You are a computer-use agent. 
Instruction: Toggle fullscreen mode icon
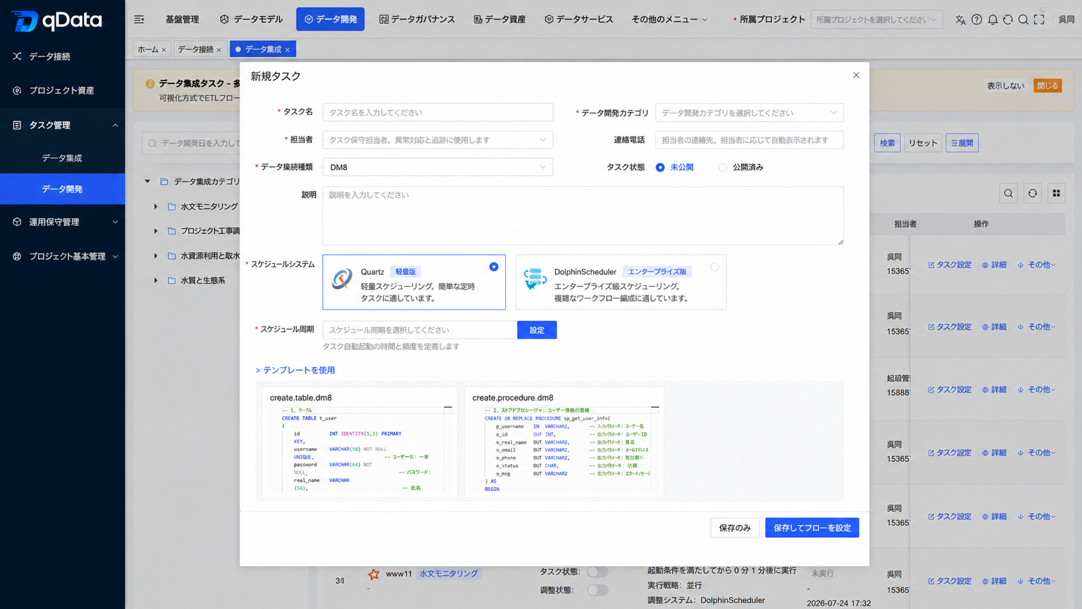coord(1039,19)
